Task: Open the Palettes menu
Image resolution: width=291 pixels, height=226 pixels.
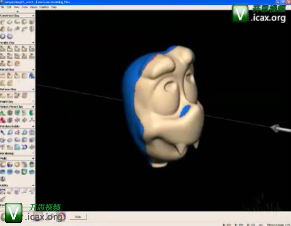Action: tap(44, 7)
